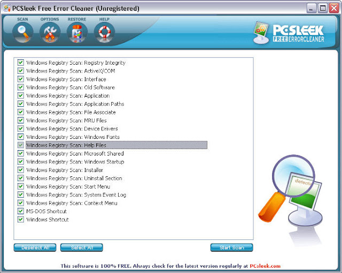Click the Start Scan button
342x273 pixels.
point(231,247)
